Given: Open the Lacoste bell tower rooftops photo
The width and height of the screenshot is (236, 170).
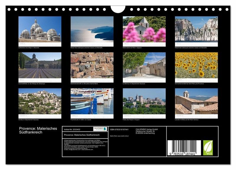Looking at the screenshot, I should (196, 101).
